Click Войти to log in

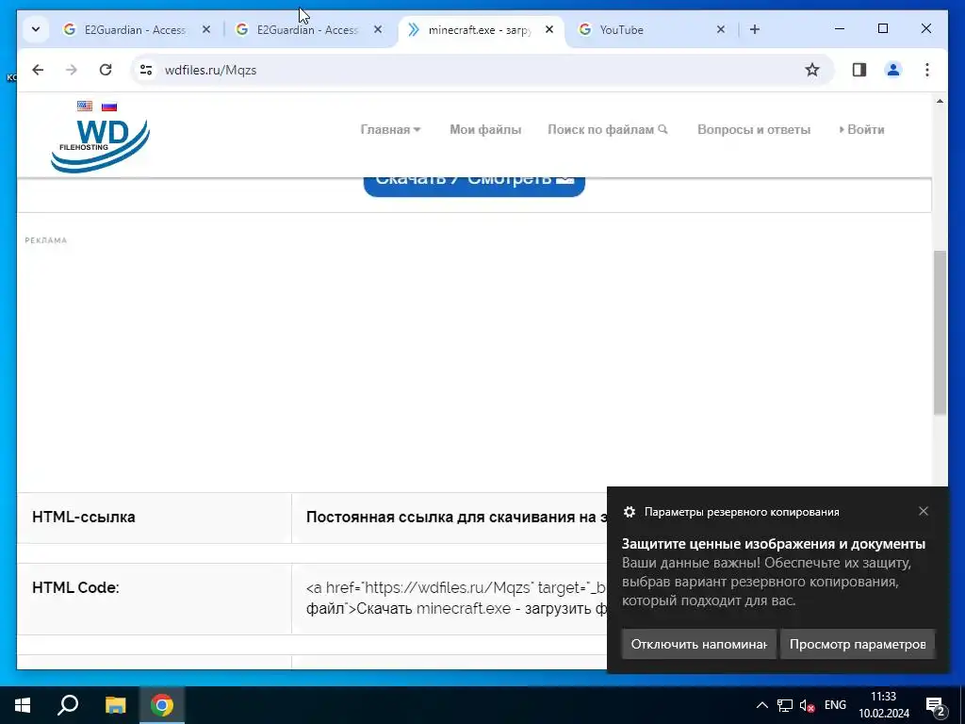[x=861, y=129]
